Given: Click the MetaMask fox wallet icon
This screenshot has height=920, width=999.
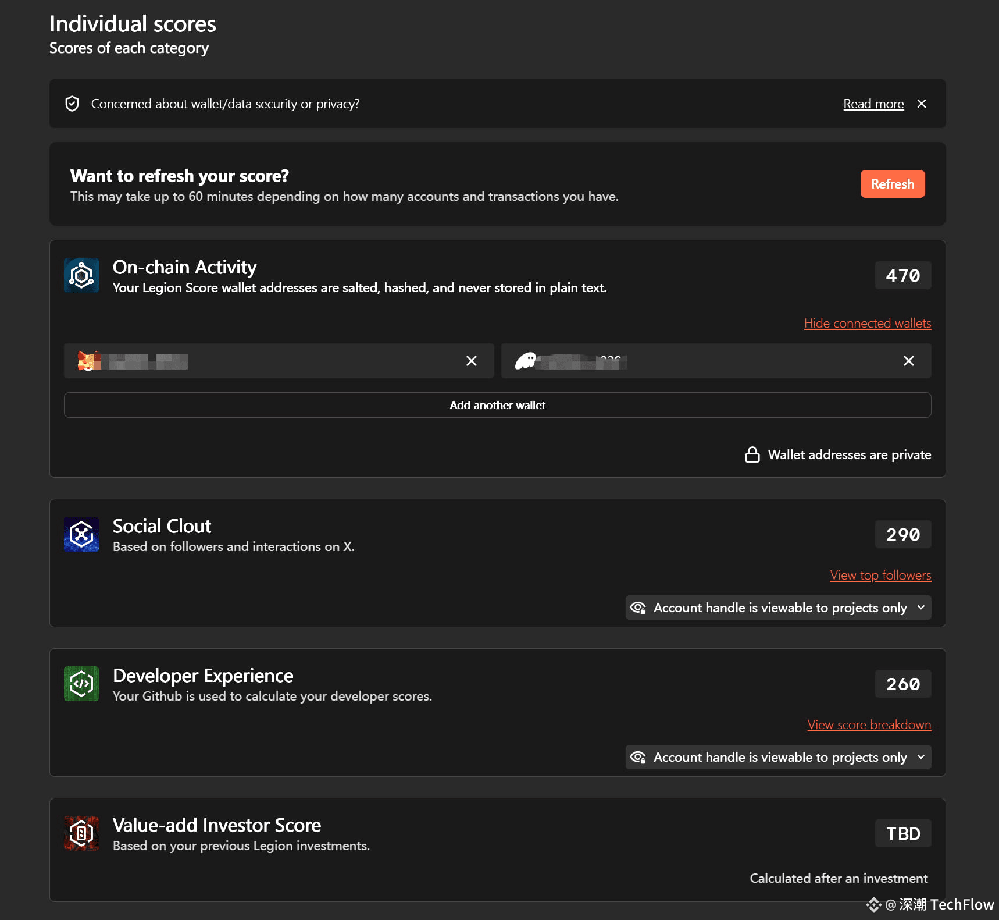Looking at the screenshot, I should [x=88, y=361].
